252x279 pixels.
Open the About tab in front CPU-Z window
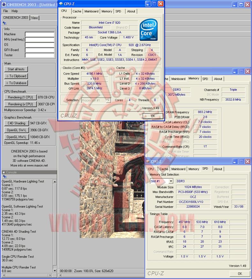[131, 11]
